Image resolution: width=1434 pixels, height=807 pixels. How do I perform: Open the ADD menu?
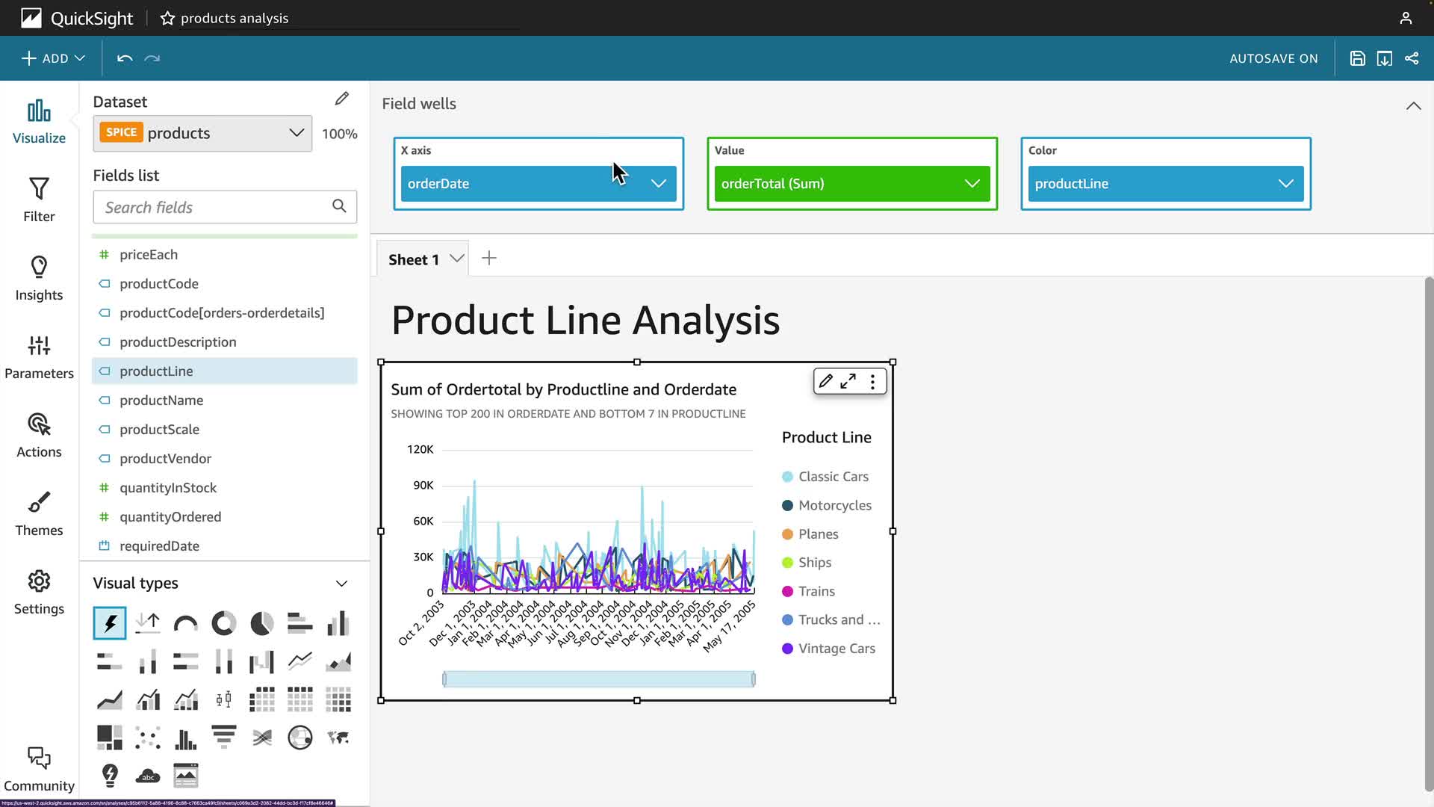tap(53, 58)
